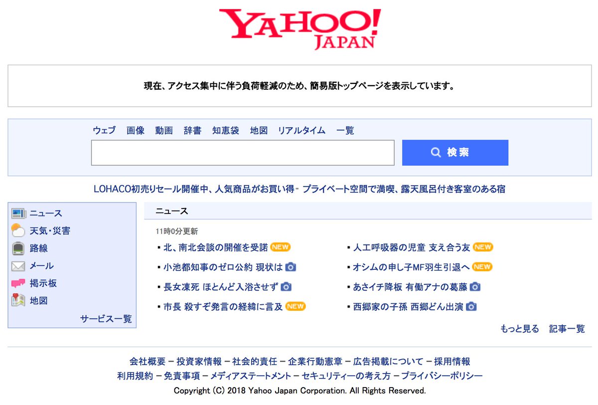Viewport: 598px width, 405px height.
Task: Switch to the 辞書 search tab
Action: (x=192, y=131)
